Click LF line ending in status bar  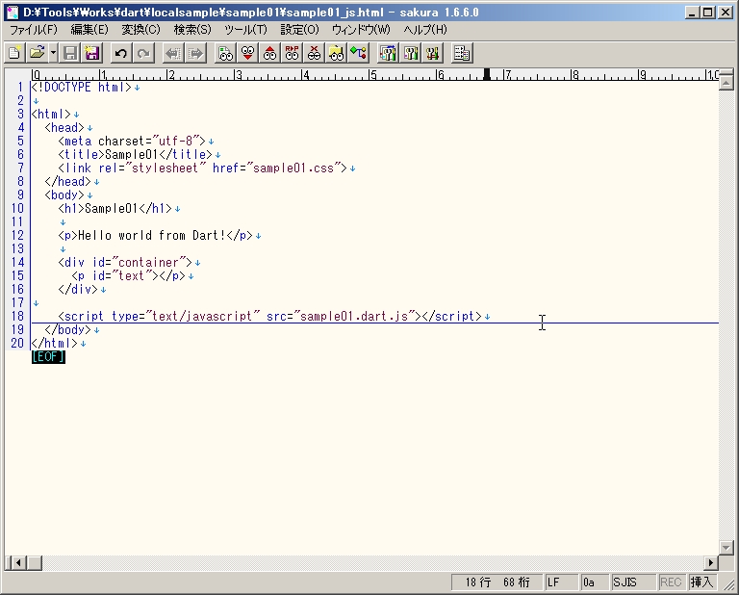pyautogui.click(x=562, y=582)
